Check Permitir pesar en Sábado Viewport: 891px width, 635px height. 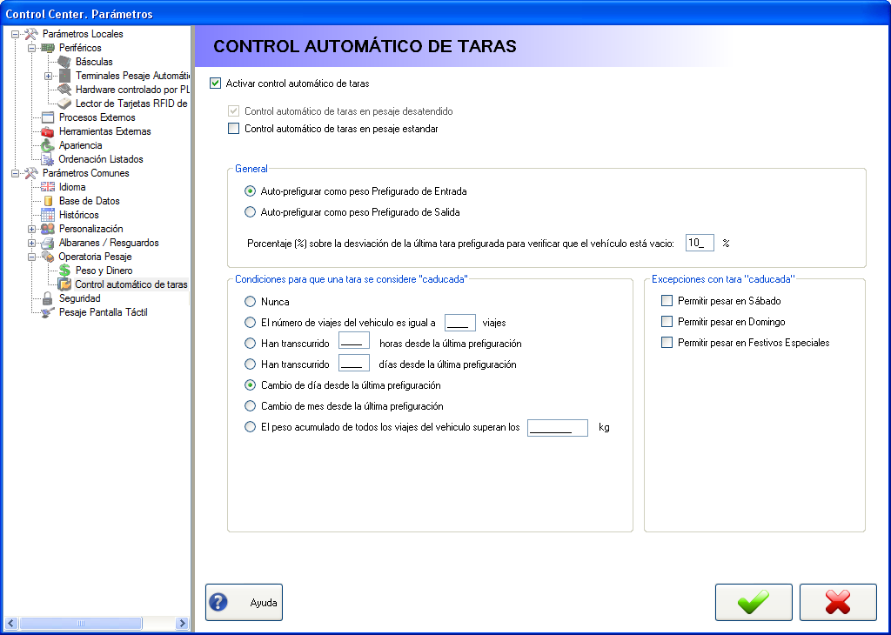667,301
